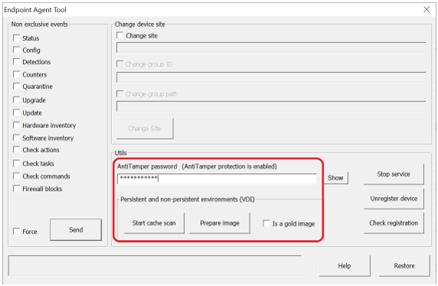This screenshot has height=286, width=438.
Task: Tick the Change group ID checkbox
Action: tap(120, 64)
